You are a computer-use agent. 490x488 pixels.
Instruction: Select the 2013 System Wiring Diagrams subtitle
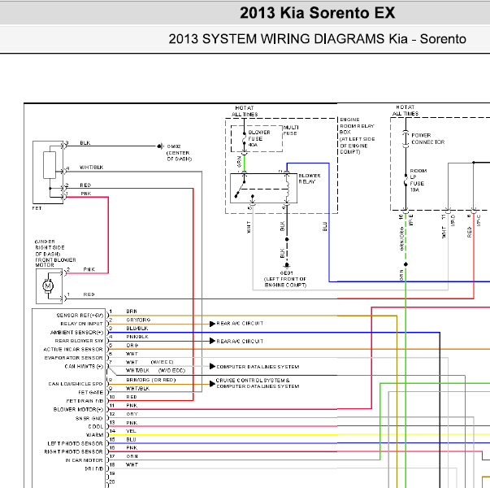[x=317, y=39]
